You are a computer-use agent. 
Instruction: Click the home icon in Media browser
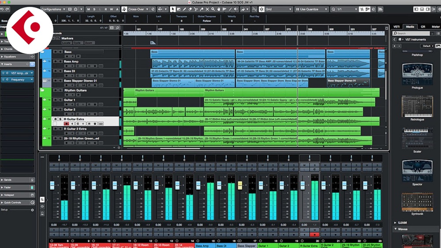coord(400,40)
